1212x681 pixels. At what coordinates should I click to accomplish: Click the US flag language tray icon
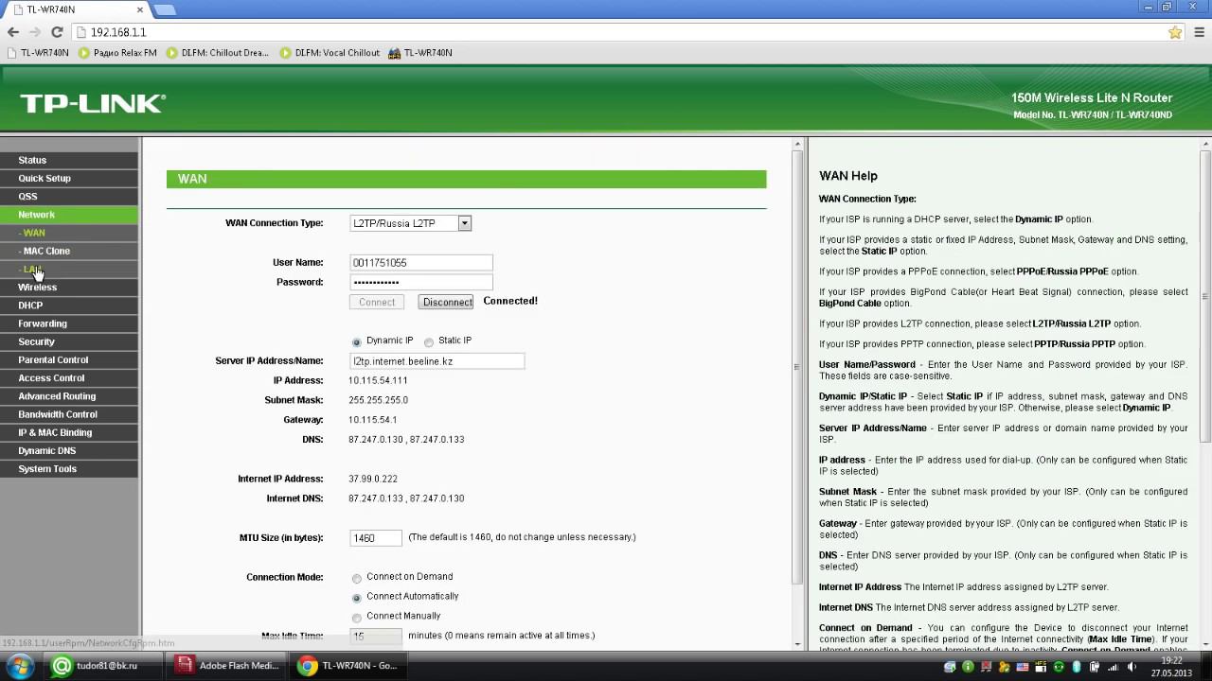point(1023,667)
